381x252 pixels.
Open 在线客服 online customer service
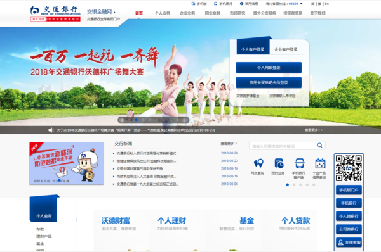pos(349,243)
